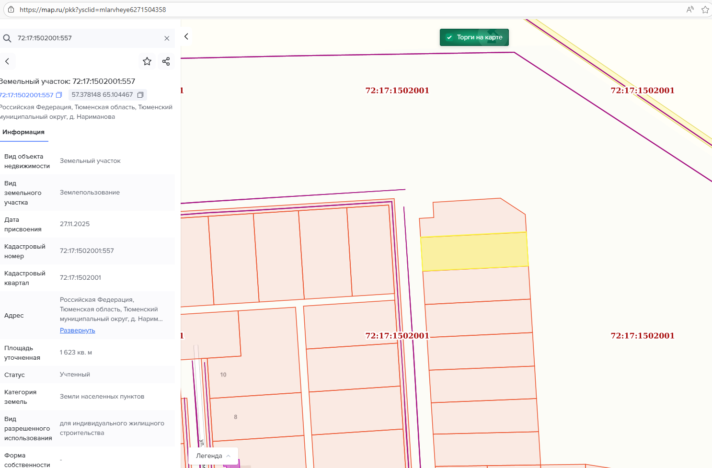712x468 pixels.
Task: Expand the Легенда panel
Action: tap(213, 456)
